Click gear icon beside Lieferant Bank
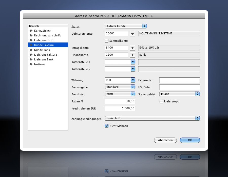 point(31,59)
